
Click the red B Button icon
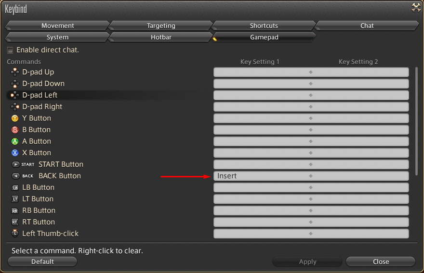pos(15,130)
